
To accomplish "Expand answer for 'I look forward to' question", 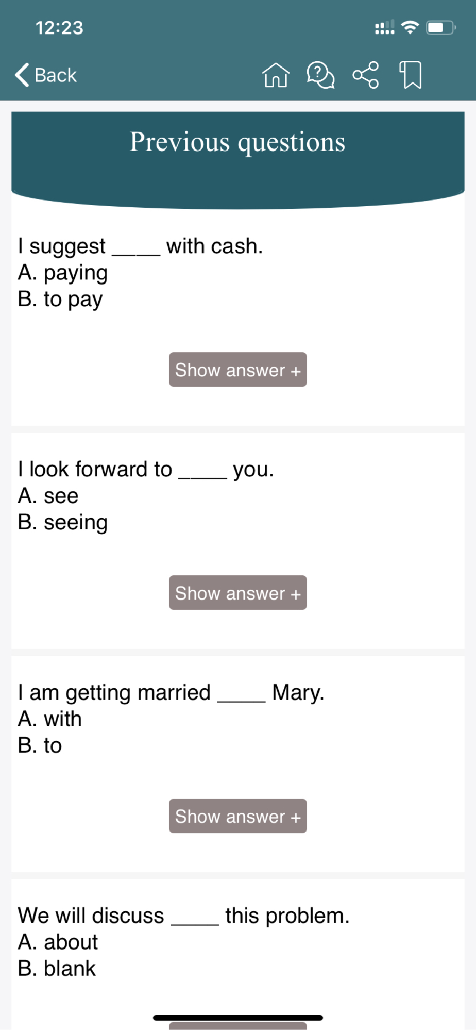I will coord(237,593).
